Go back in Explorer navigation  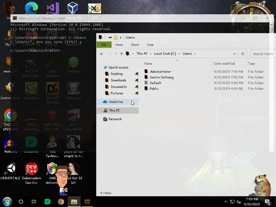[102, 54]
